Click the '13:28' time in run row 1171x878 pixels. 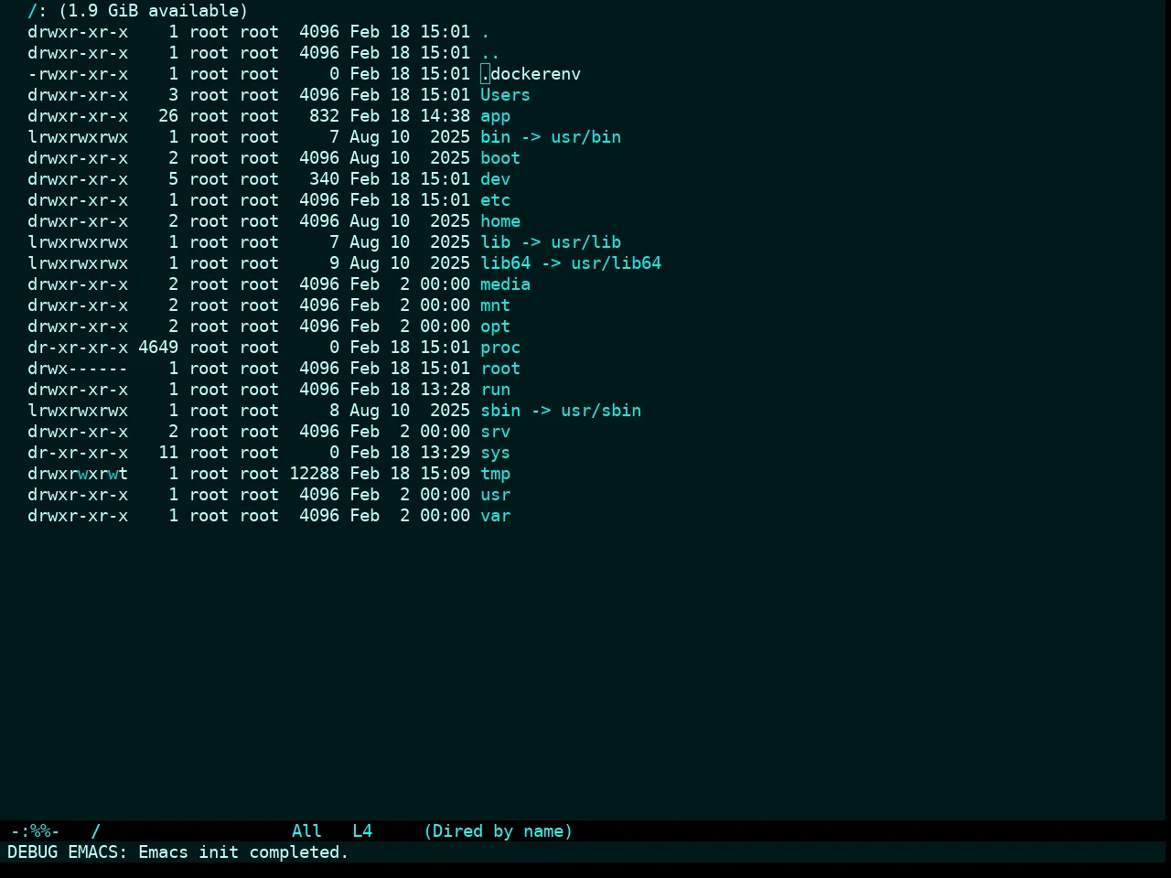click(x=445, y=390)
